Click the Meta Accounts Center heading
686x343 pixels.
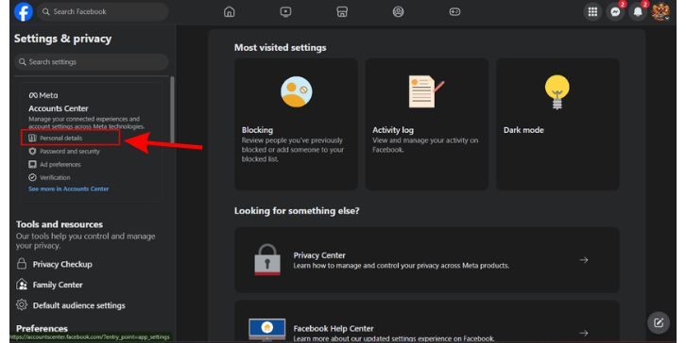point(59,108)
